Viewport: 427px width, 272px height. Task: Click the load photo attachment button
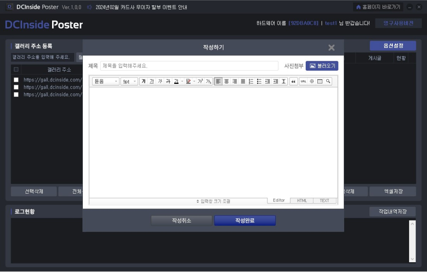(x=322, y=66)
